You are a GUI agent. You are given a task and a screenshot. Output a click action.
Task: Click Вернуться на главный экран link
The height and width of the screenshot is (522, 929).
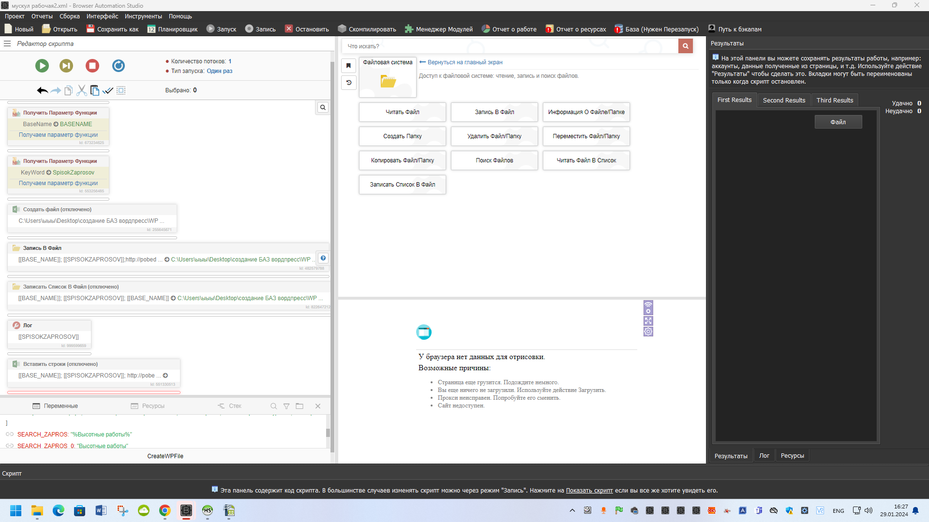click(x=464, y=62)
